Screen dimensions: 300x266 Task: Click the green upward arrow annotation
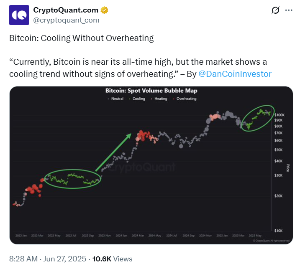coord(113,152)
